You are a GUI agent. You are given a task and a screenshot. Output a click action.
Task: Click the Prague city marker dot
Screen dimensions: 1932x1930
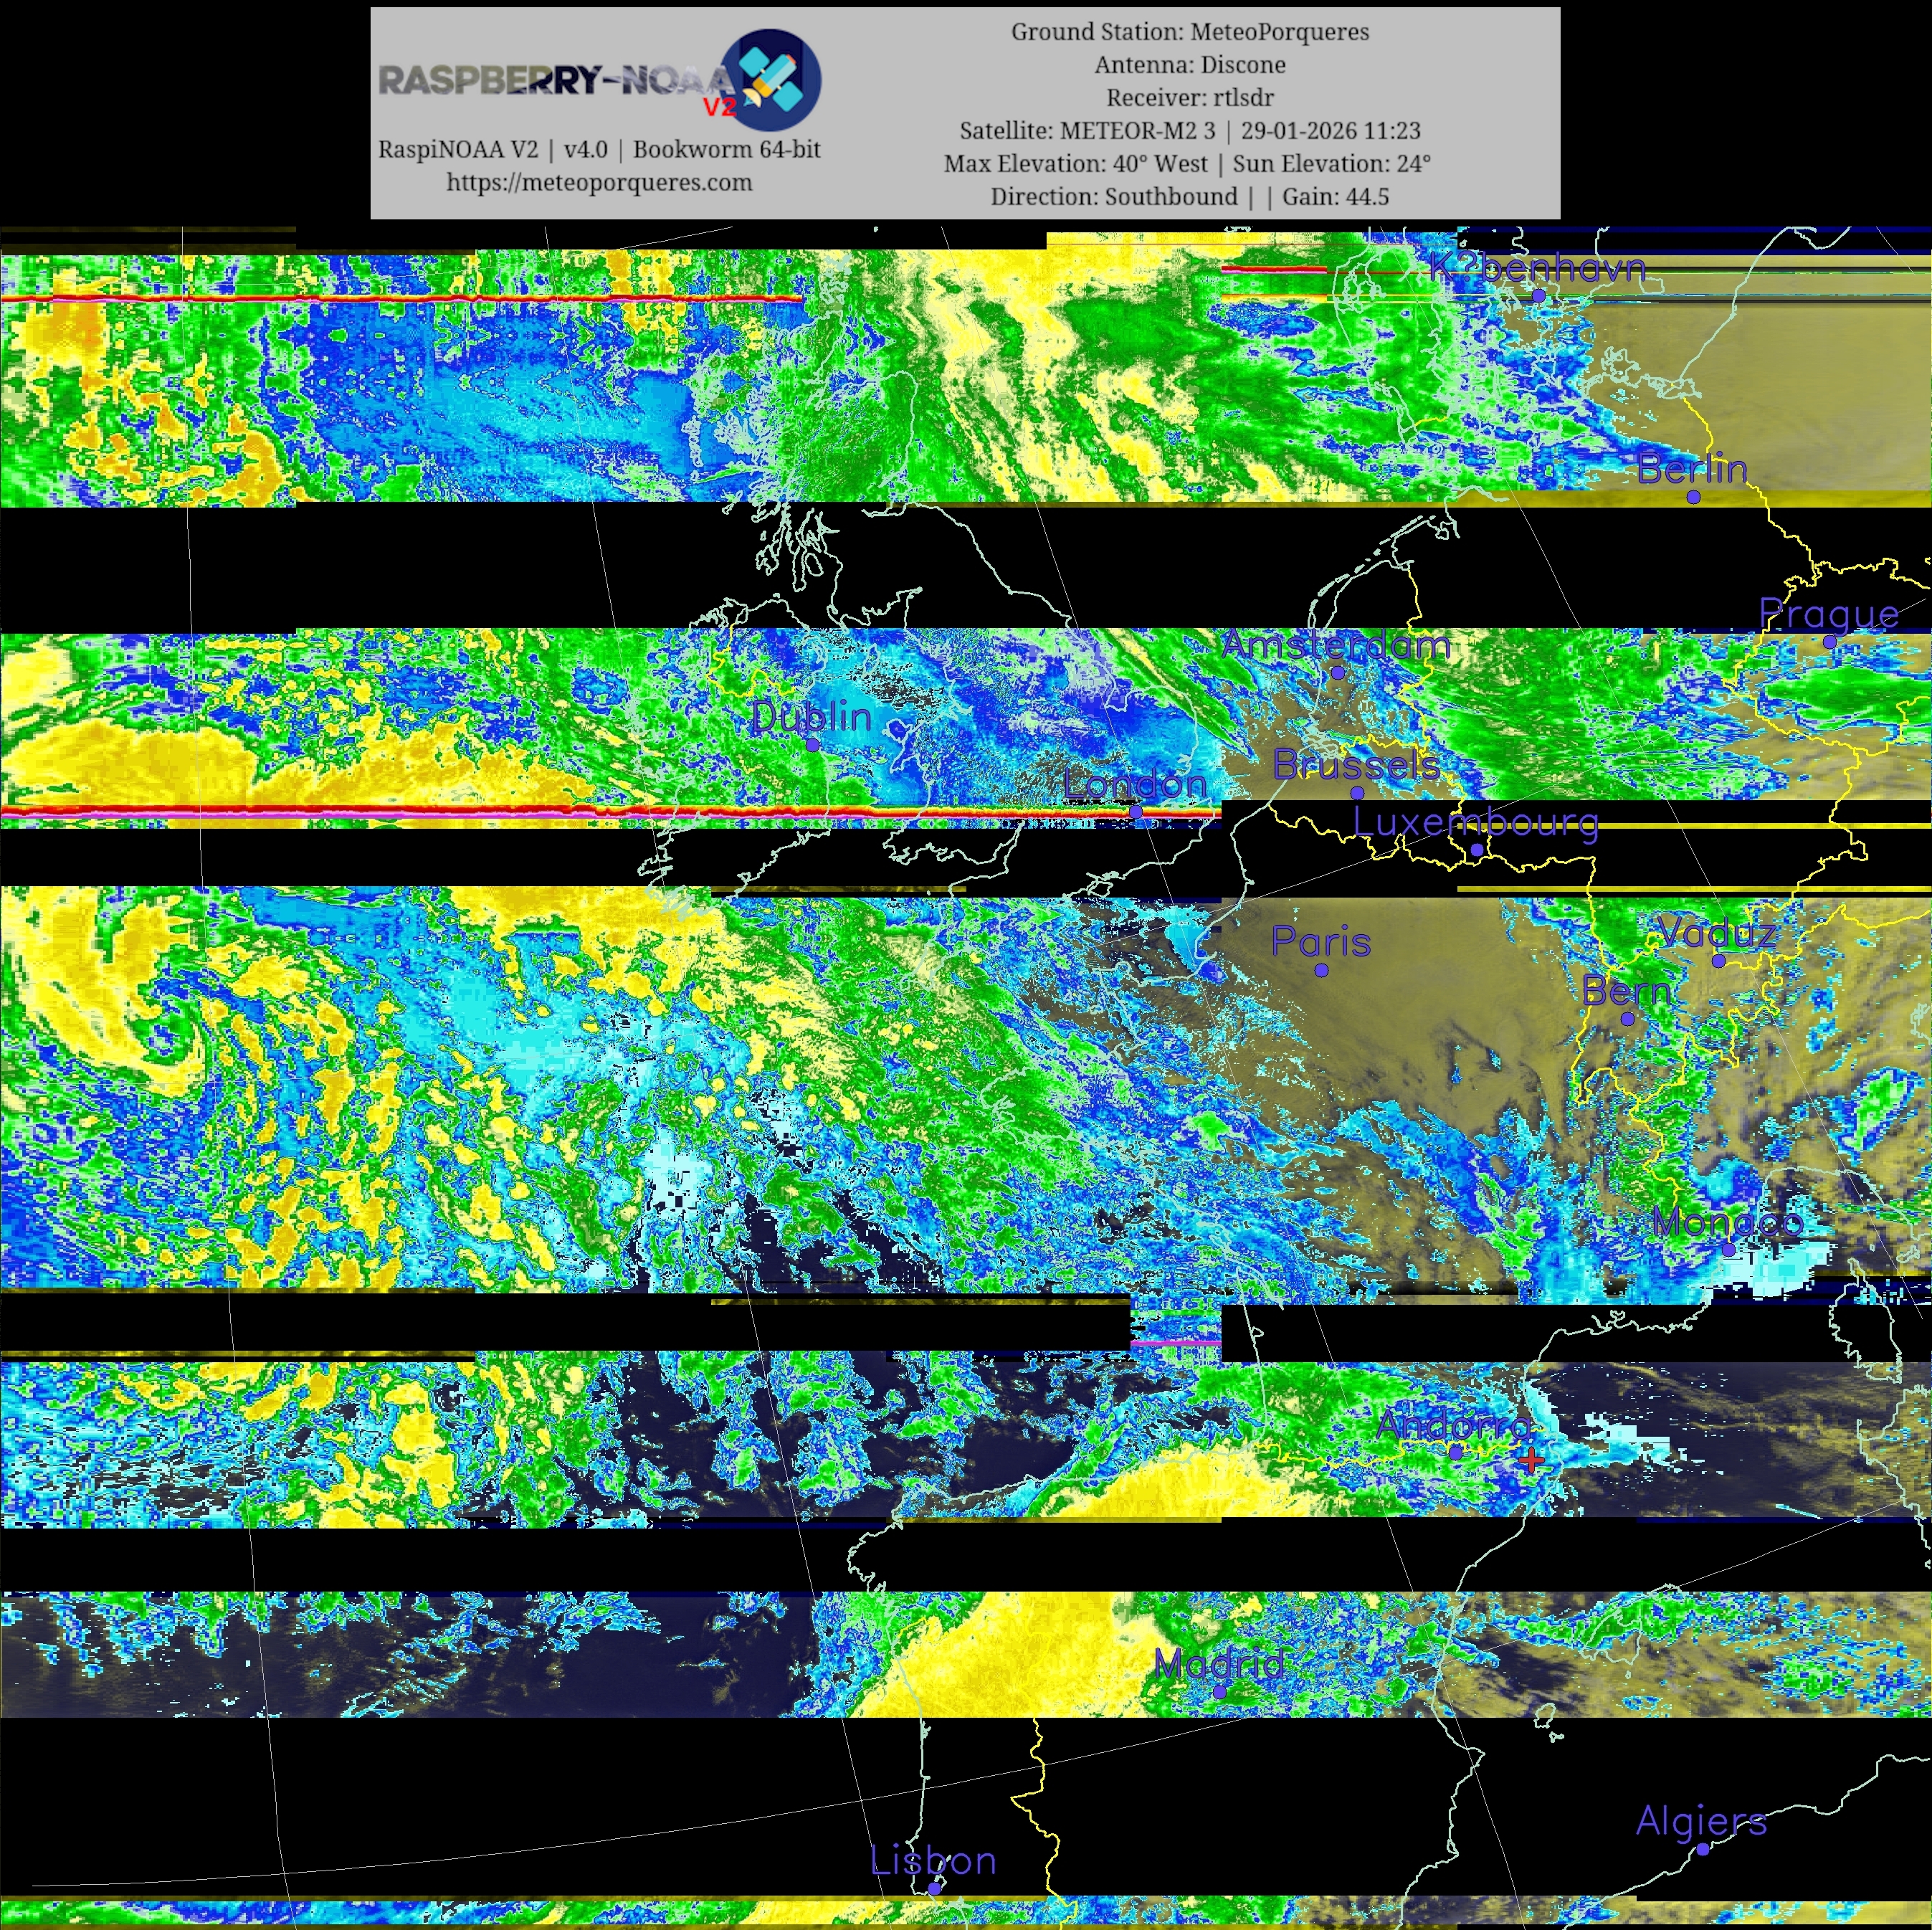(x=1829, y=642)
